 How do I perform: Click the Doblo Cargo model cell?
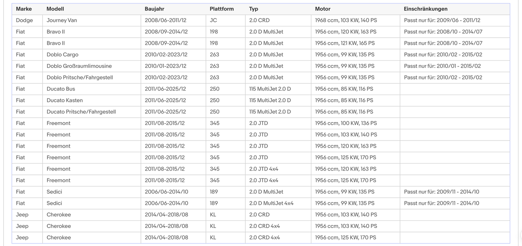[92, 55]
